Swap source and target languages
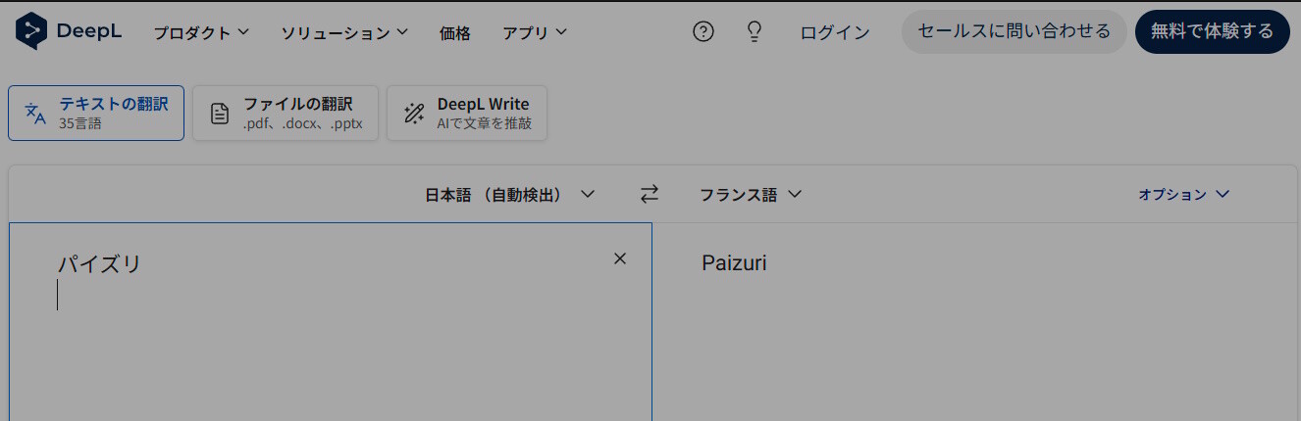This screenshot has width=1301, height=421. 650,194
